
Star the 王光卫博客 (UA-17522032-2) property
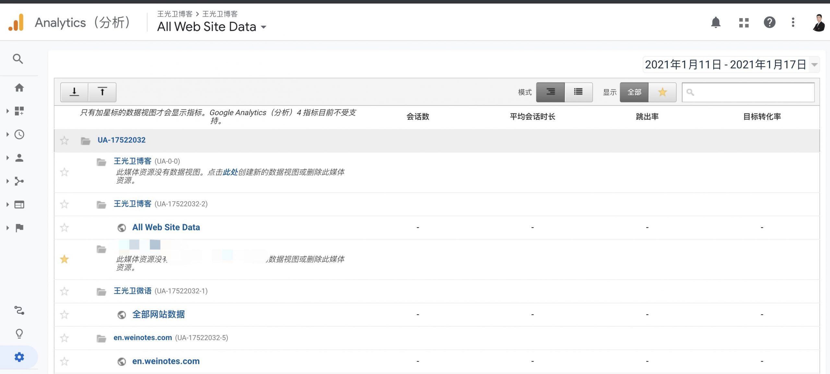point(65,204)
